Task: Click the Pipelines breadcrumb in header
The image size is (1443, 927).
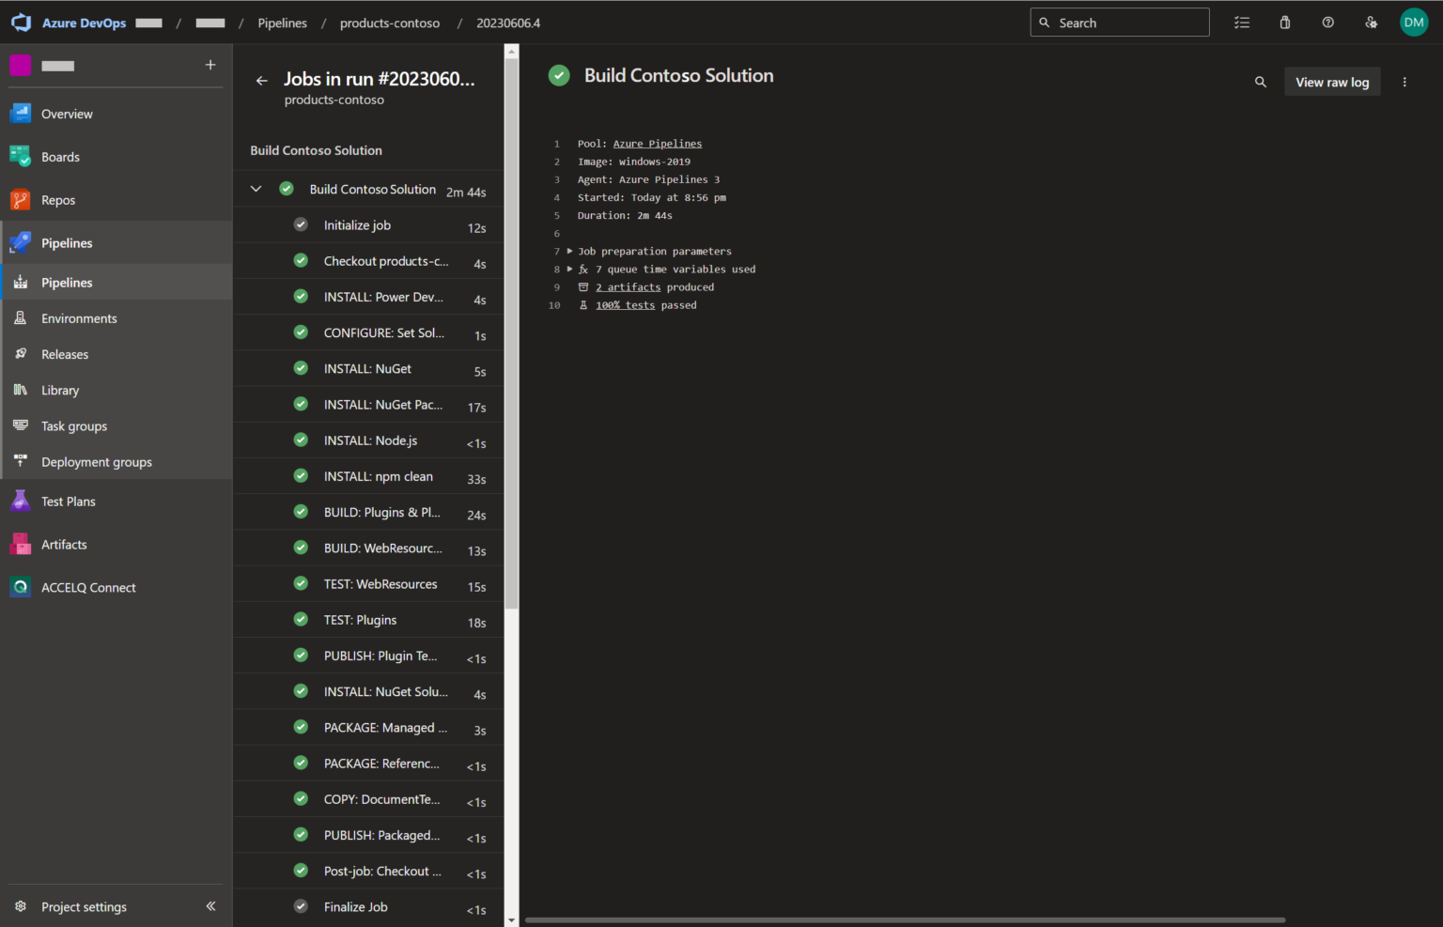Action: 282,23
